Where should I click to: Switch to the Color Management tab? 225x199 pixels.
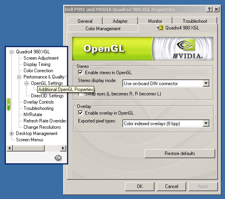coord(103,28)
